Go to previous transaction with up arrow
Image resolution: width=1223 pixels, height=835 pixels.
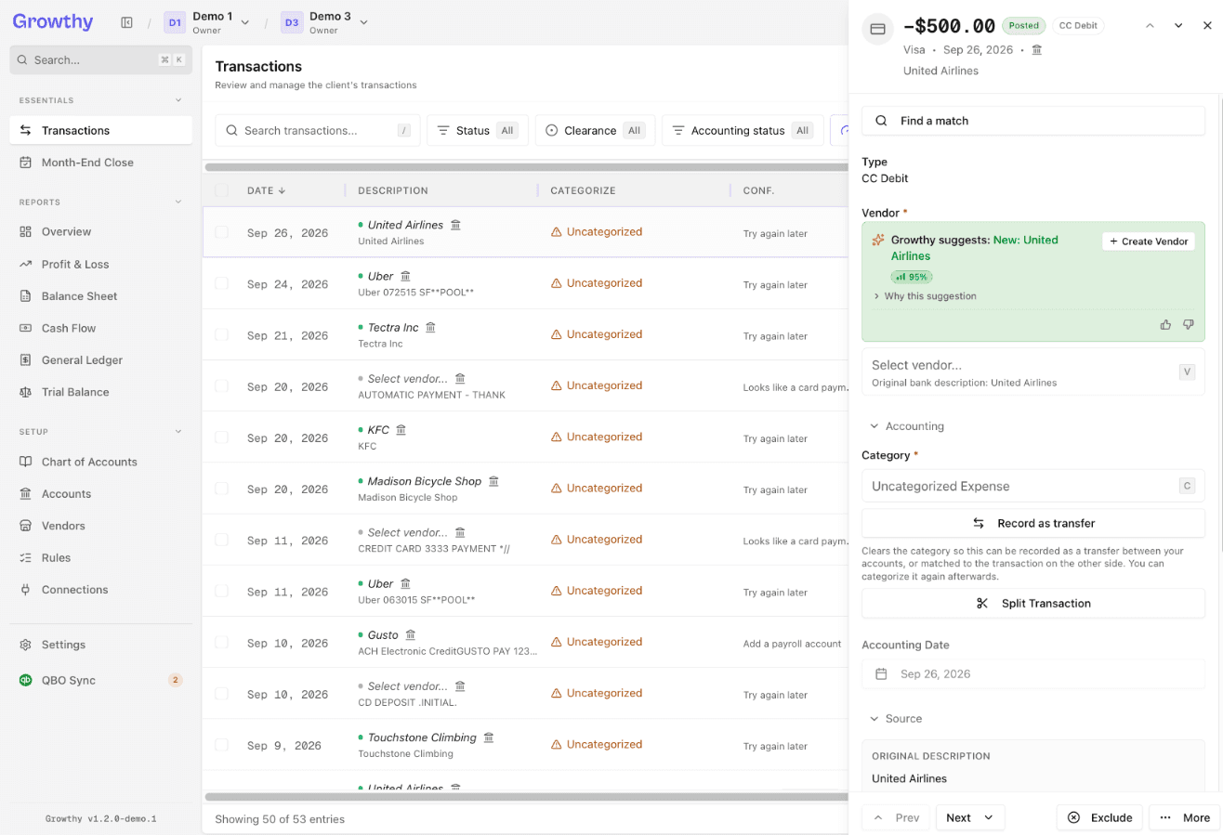tap(1150, 26)
